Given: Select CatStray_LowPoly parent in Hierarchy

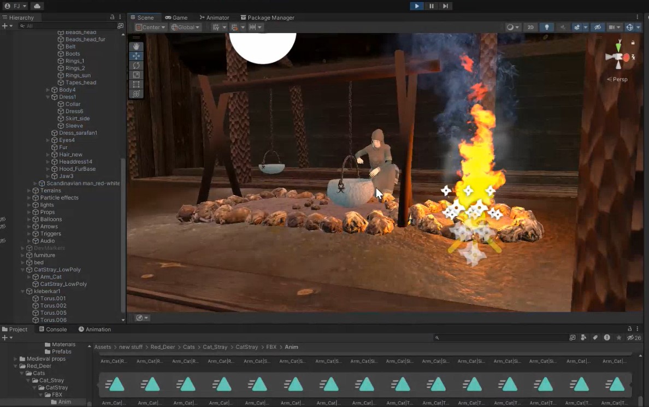Looking at the screenshot, I should 57,270.
